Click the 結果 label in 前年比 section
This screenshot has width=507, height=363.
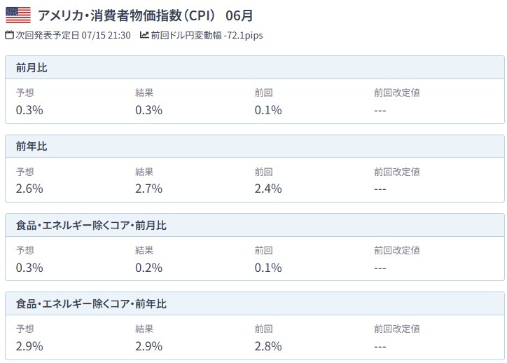[144, 172]
